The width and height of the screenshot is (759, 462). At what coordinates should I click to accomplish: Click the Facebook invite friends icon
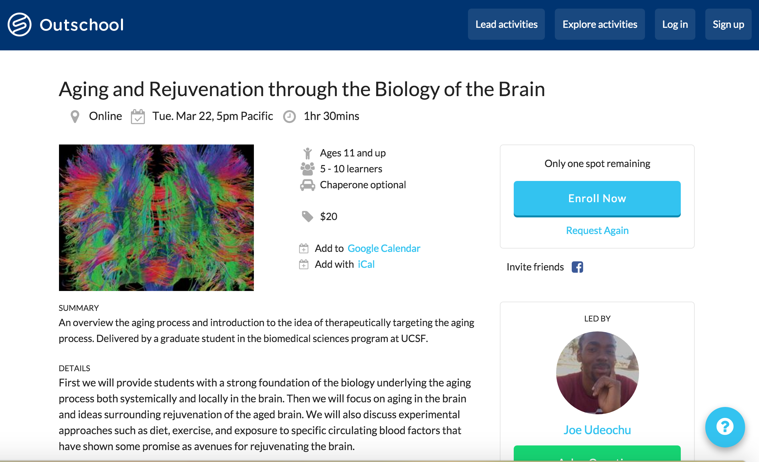577,267
